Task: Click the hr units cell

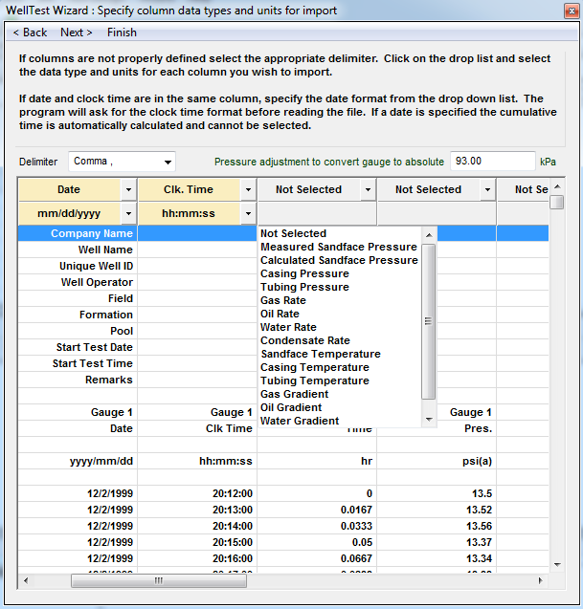Action: (317, 462)
